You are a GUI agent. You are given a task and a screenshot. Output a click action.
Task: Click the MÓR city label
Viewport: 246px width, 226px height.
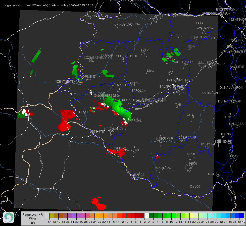coord(191,46)
